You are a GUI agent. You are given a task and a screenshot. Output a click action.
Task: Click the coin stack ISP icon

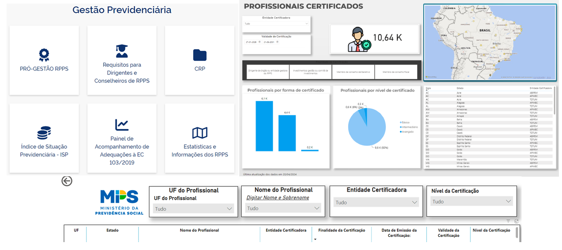tap(44, 132)
